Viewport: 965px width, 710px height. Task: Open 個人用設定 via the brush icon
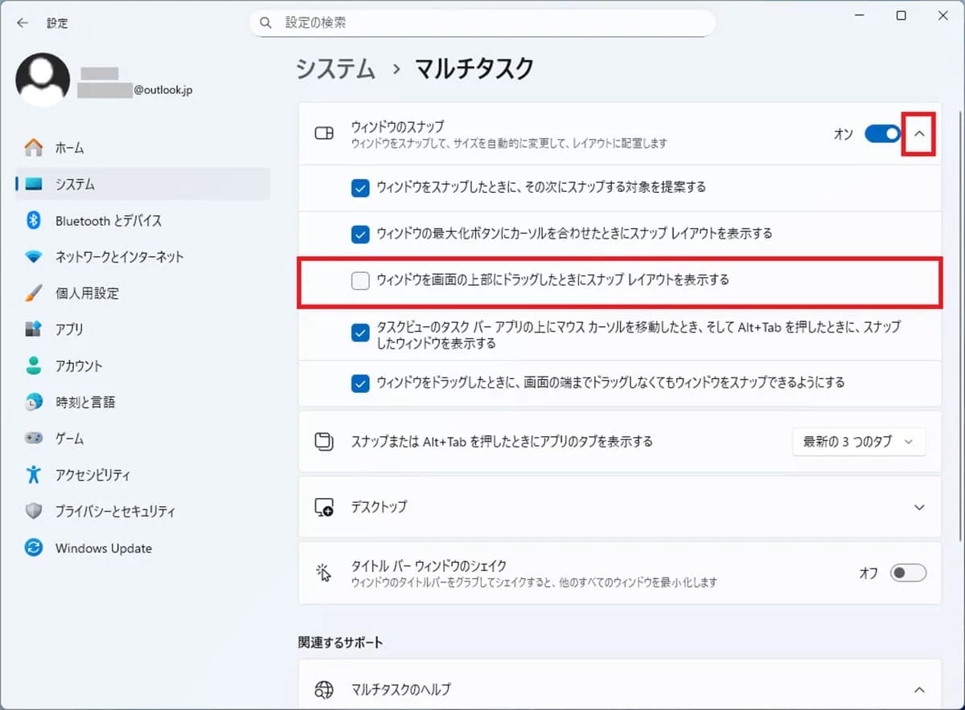tap(32, 293)
